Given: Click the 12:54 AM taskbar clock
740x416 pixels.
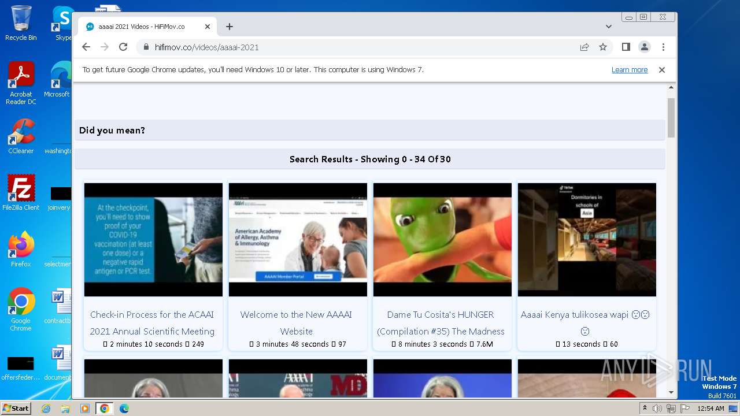Looking at the screenshot, I should [711, 408].
